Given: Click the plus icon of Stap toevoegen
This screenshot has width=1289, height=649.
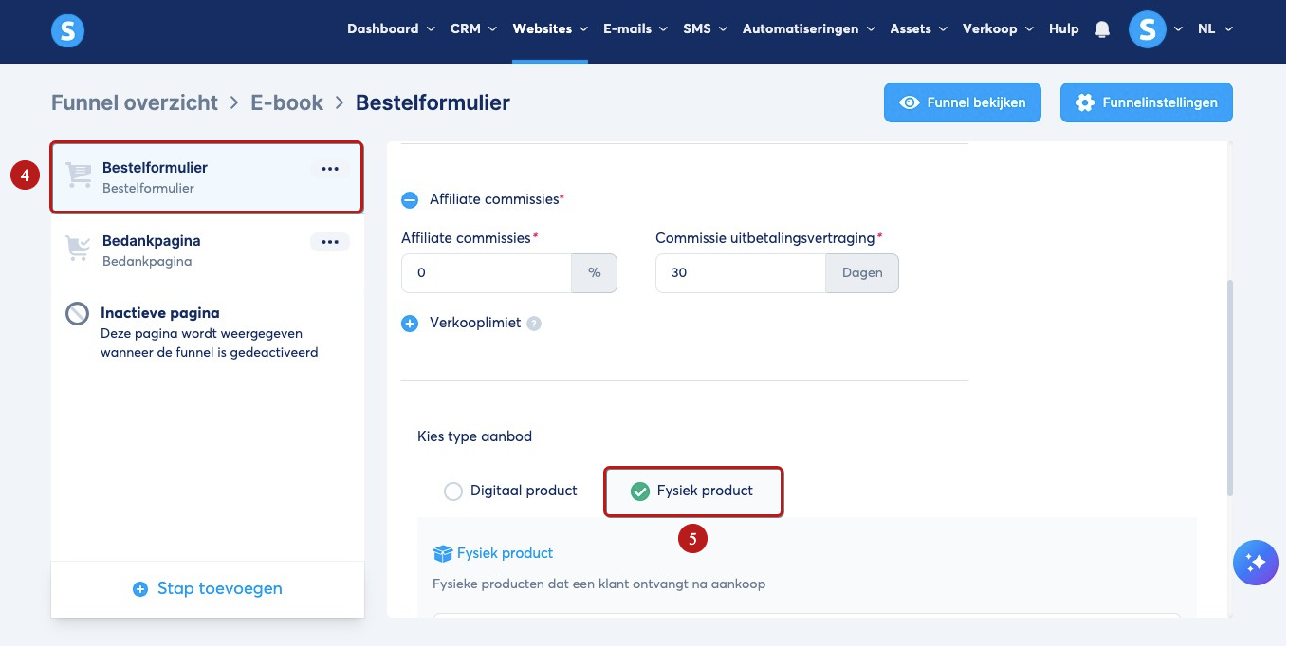Looking at the screenshot, I should click(x=140, y=589).
